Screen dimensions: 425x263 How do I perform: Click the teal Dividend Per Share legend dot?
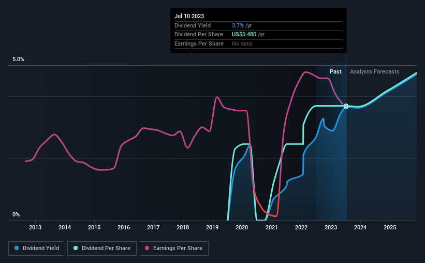[76, 248]
